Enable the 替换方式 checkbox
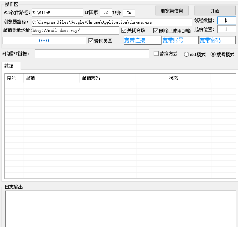 pos(157,54)
